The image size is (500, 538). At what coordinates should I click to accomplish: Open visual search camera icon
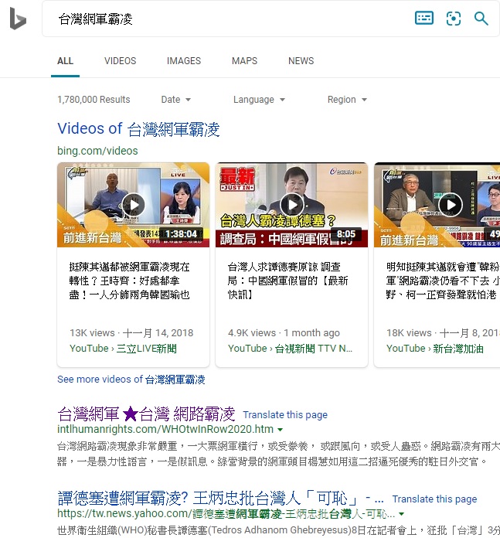point(454,19)
